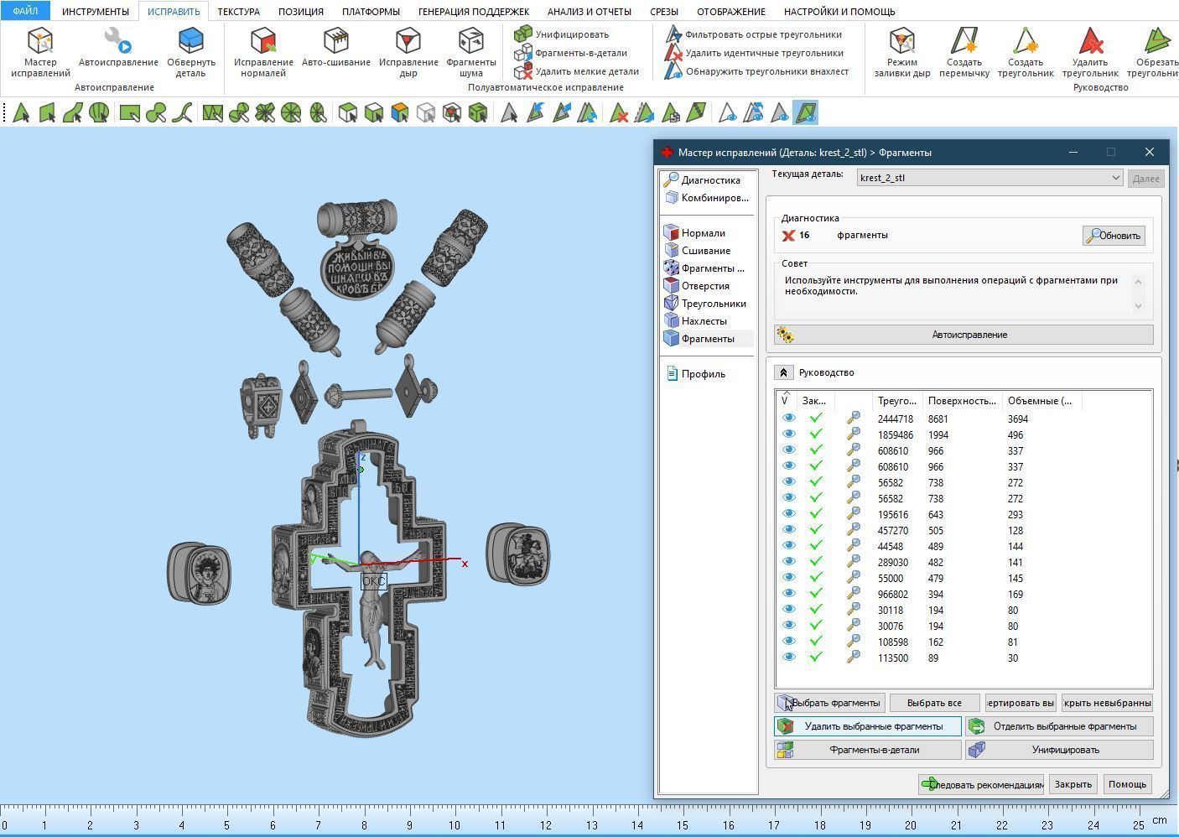1179x837 pixels.
Task: Start the Авто-сшивание tool
Action: (x=336, y=47)
